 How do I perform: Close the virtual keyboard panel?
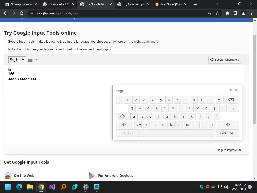coord(236,90)
